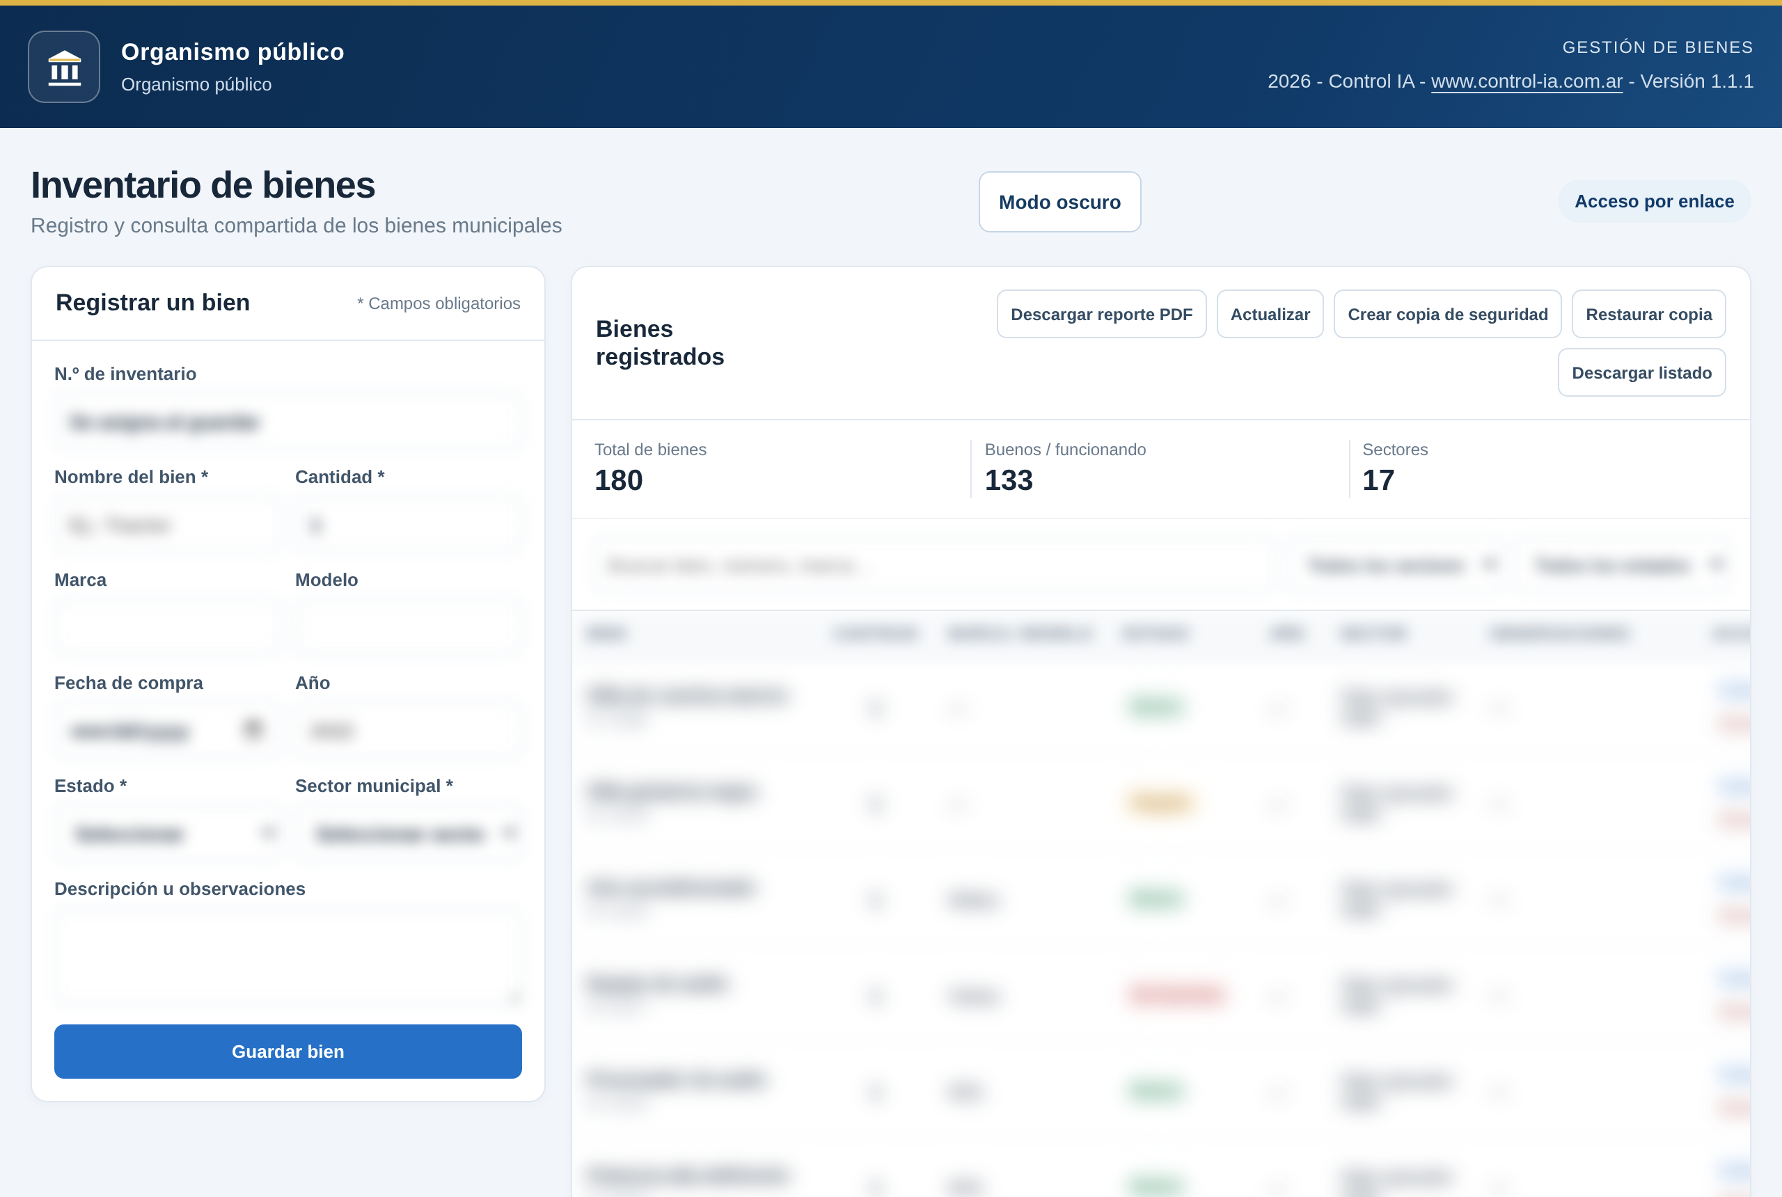The image size is (1782, 1197).
Task: Refresh list with Actualizar button
Action: pyautogui.click(x=1270, y=314)
